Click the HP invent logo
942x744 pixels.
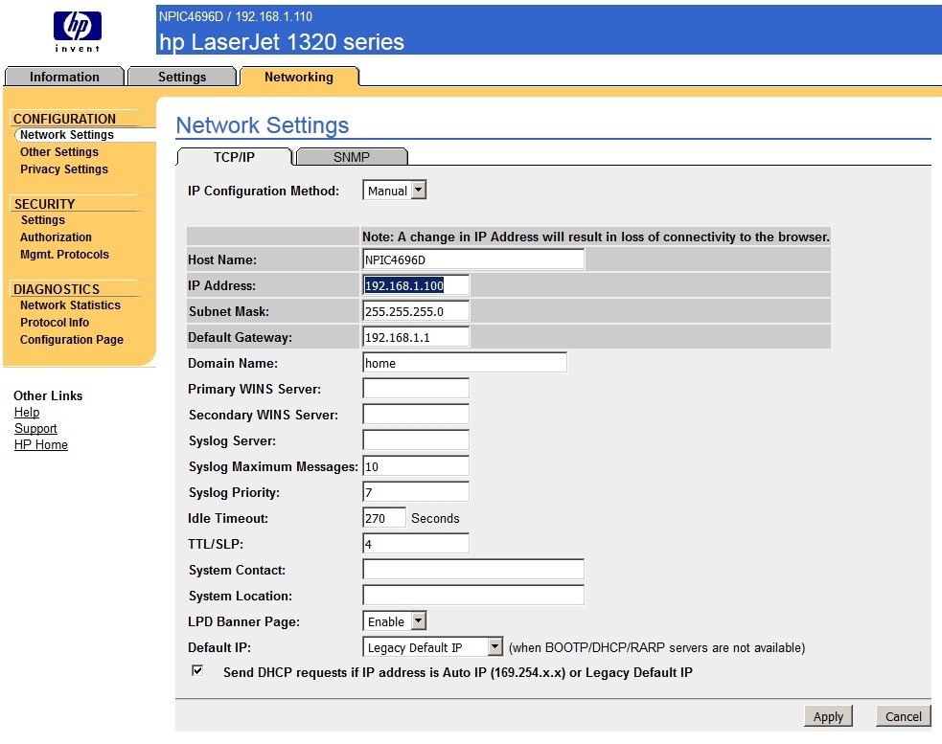77,30
